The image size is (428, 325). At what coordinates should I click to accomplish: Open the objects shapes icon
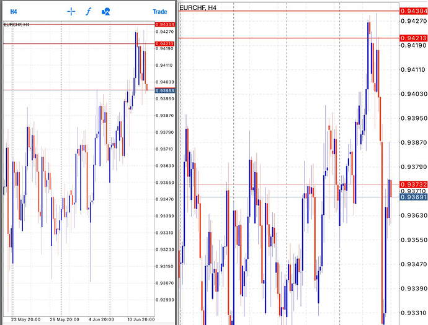(x=105, y=11)
